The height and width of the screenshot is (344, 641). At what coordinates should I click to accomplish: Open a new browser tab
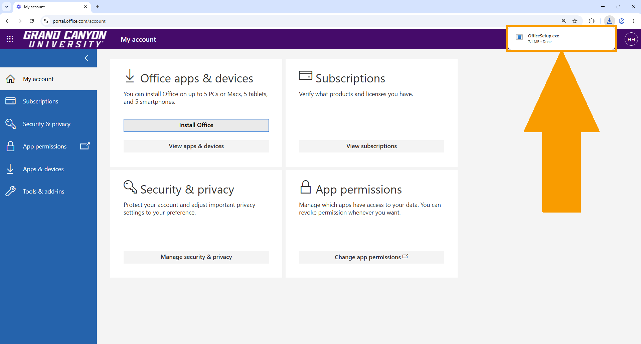tap(98, 7)
